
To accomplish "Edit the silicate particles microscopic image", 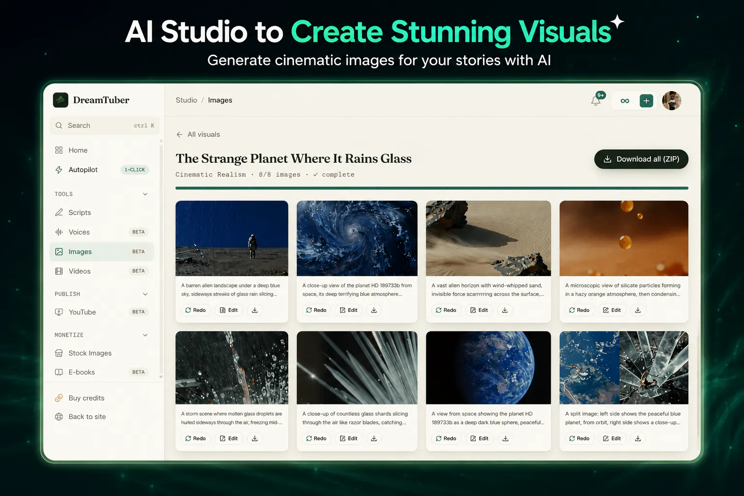I will click(x=612, y=310).
